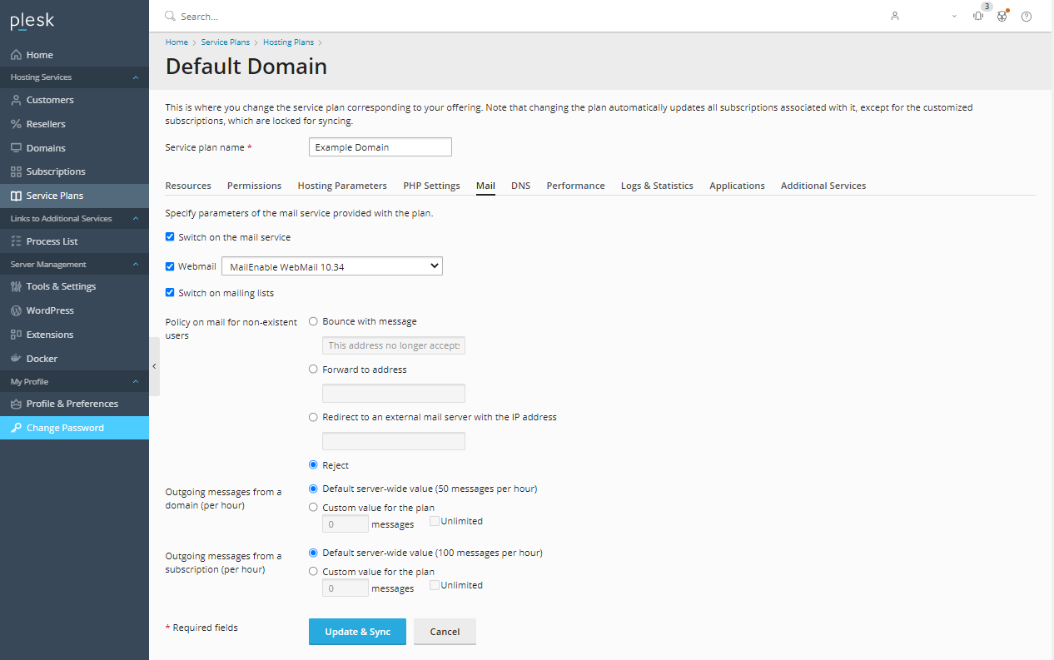Click inside the Service plan name field
1054x660 pixels.
[x=380, y=146]
